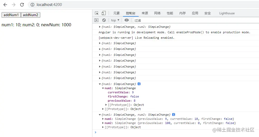Switch to the 网络 tab
The image size is (259, 137).
(x=157, y=13)
